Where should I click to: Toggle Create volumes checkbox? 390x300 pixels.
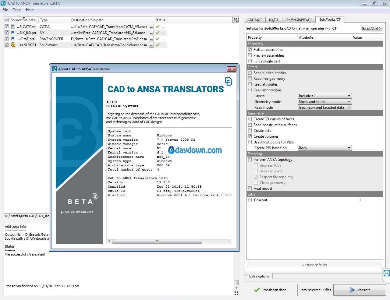click(250, 136)
